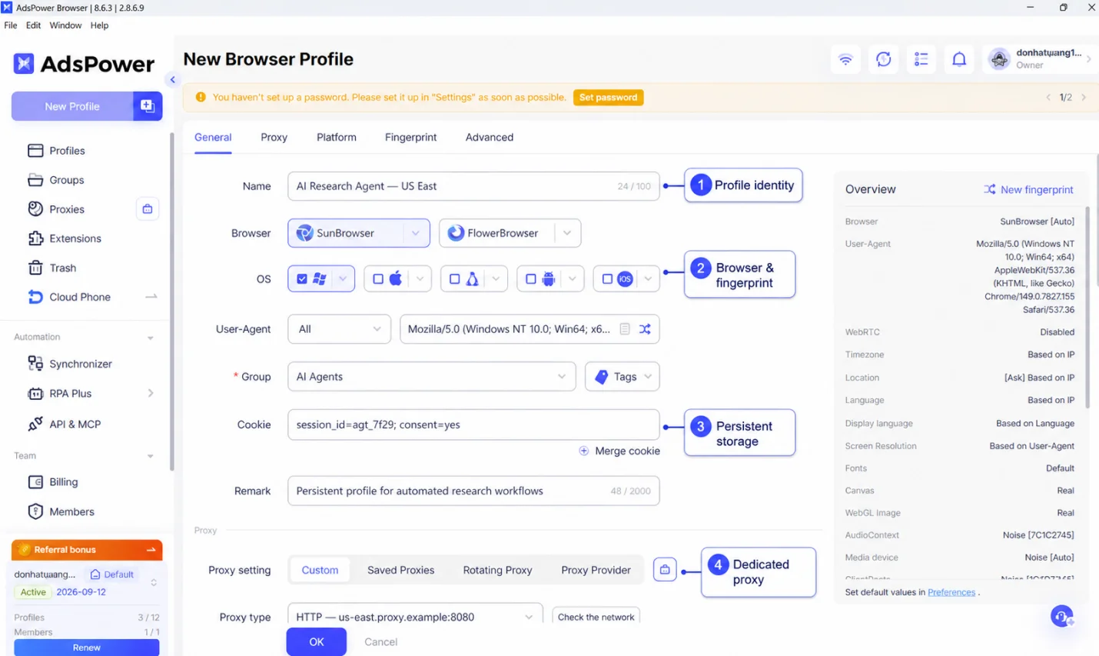Click Check the network button
Screen dimensions: 1099x656
pos(596,617)
